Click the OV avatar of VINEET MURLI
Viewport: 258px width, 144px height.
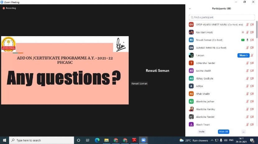click(191, 24)
